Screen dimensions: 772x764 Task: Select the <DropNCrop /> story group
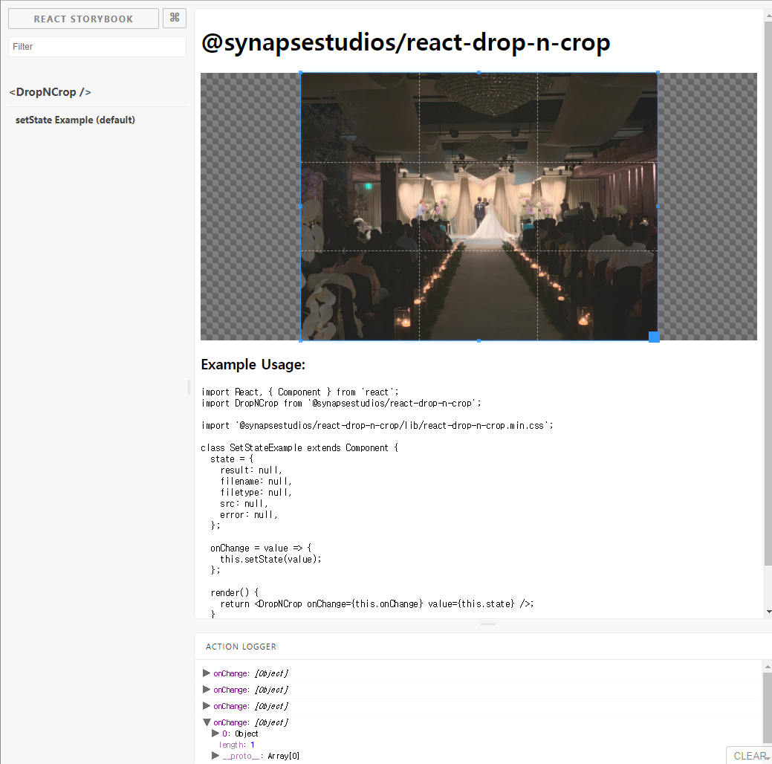click(x=51, y=92)
